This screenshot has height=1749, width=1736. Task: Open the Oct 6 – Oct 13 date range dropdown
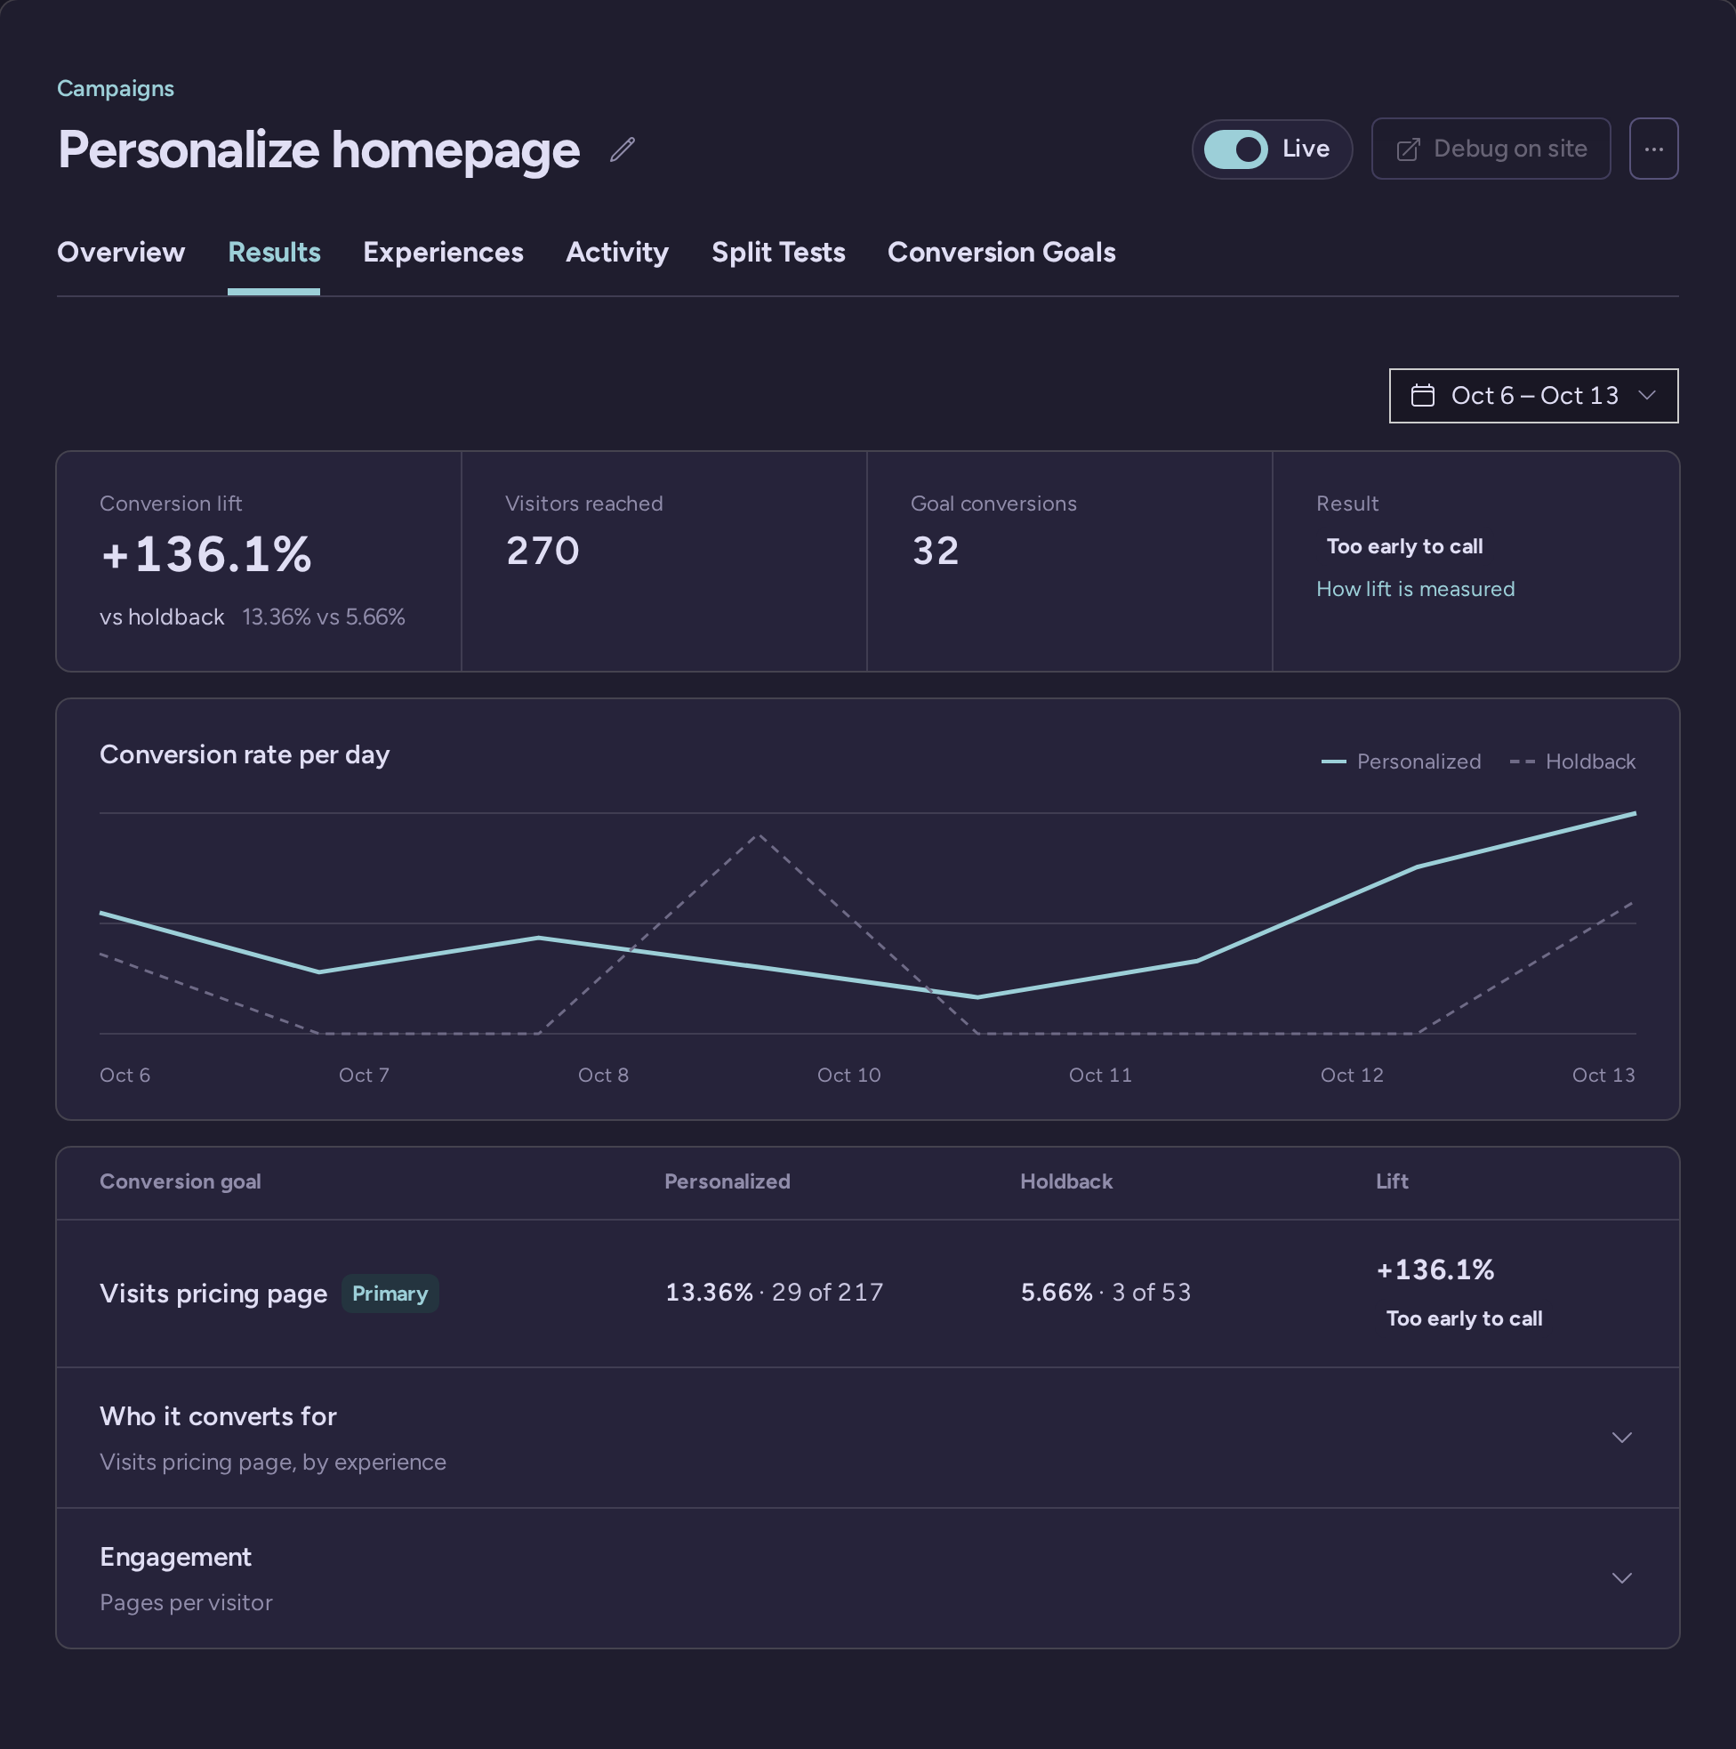[x=1532, y=396]
